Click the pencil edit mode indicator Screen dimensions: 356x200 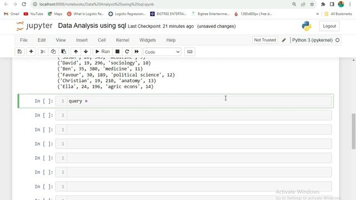[x=284, y=40]
